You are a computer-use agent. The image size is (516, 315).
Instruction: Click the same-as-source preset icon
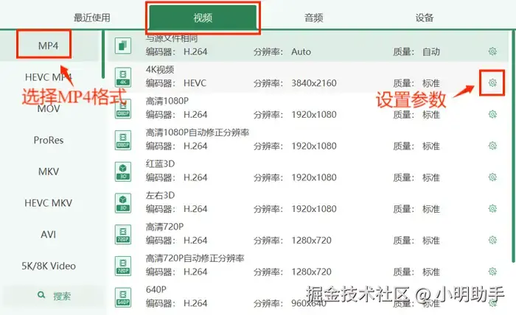click(123, 46)
